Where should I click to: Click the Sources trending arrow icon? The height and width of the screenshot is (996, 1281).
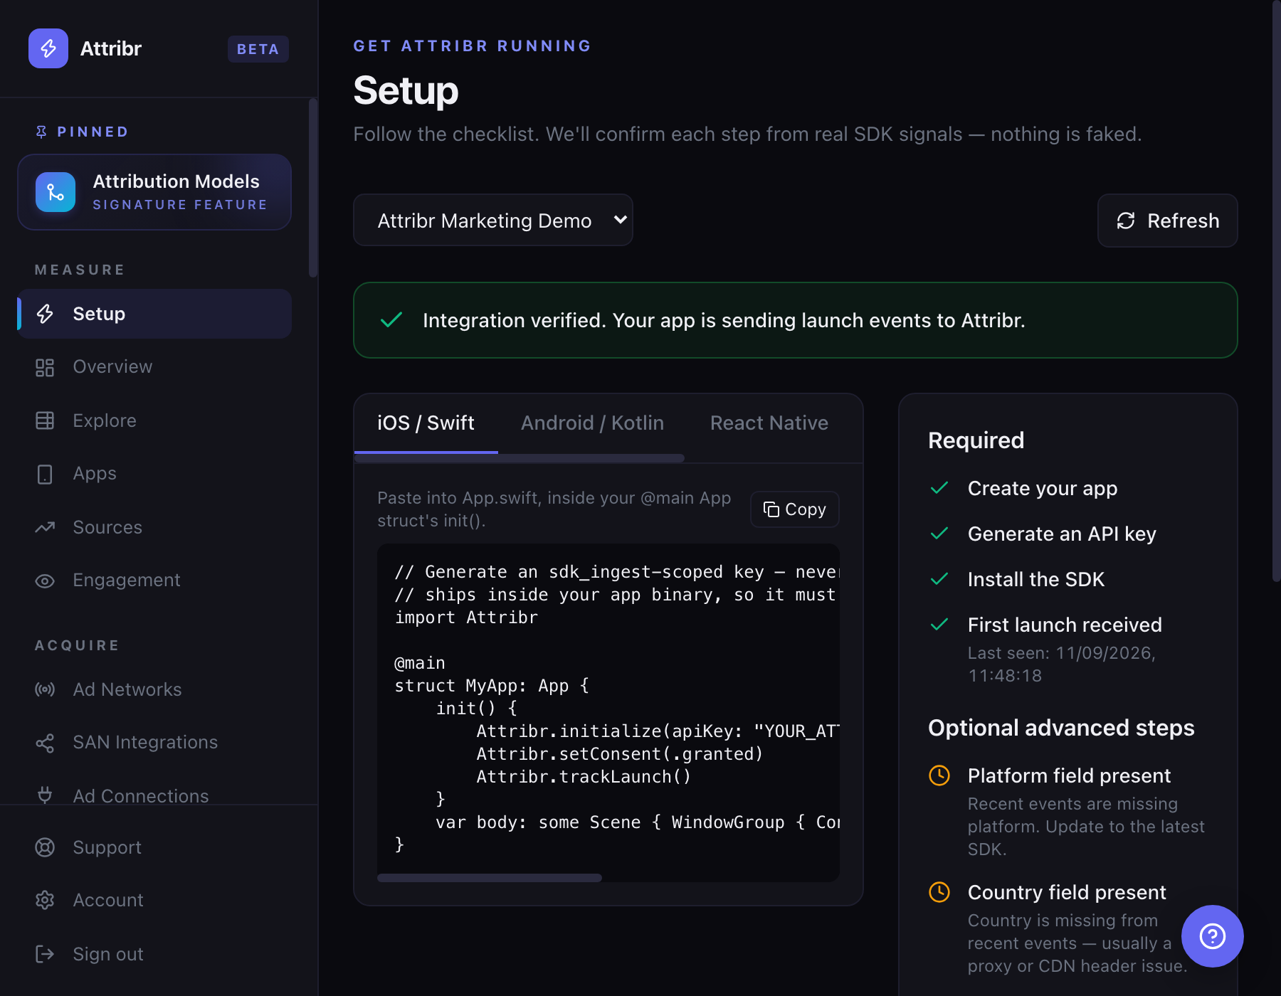pos(45,527)
